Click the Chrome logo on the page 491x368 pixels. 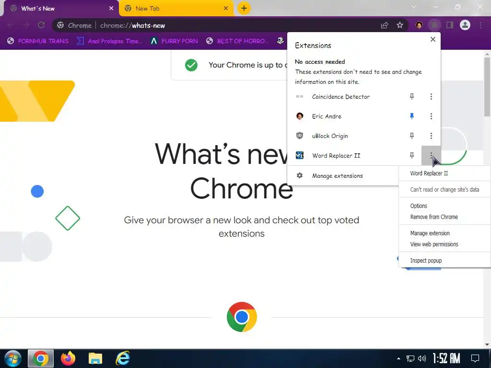coord(242,317)
